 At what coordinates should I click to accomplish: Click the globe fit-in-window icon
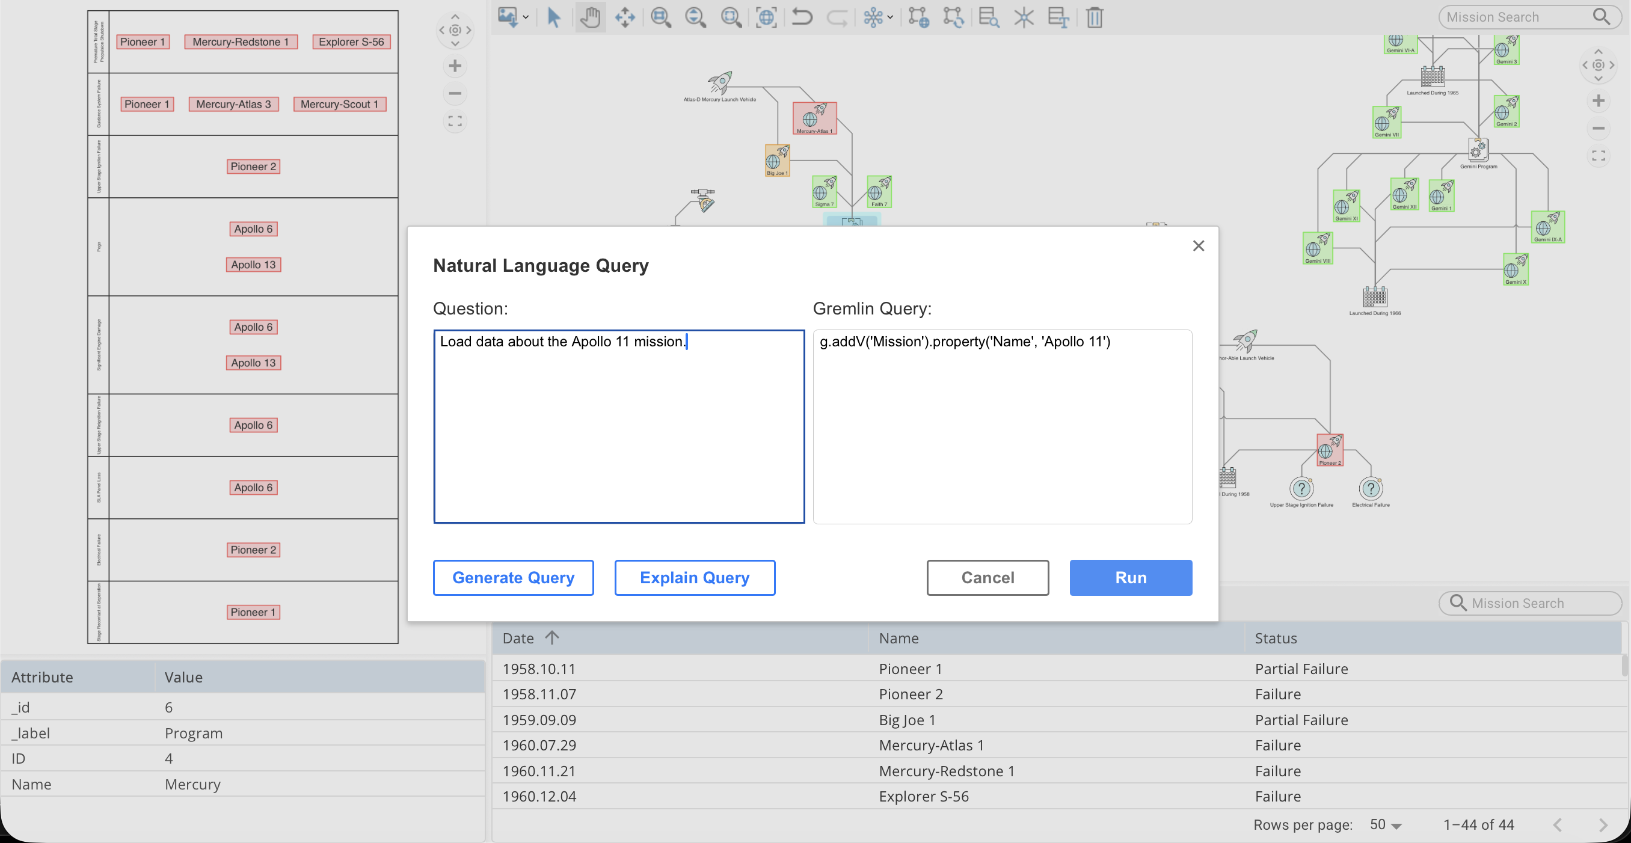point(766,17)
